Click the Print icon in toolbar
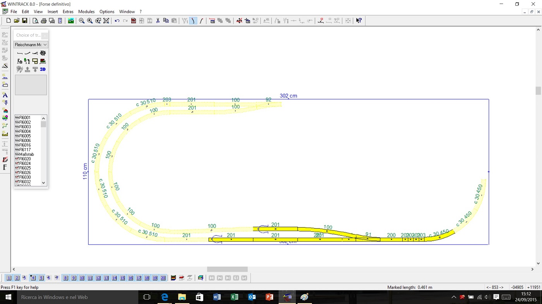The width and height of the screenshot is (542, 304). coord(43,21)
